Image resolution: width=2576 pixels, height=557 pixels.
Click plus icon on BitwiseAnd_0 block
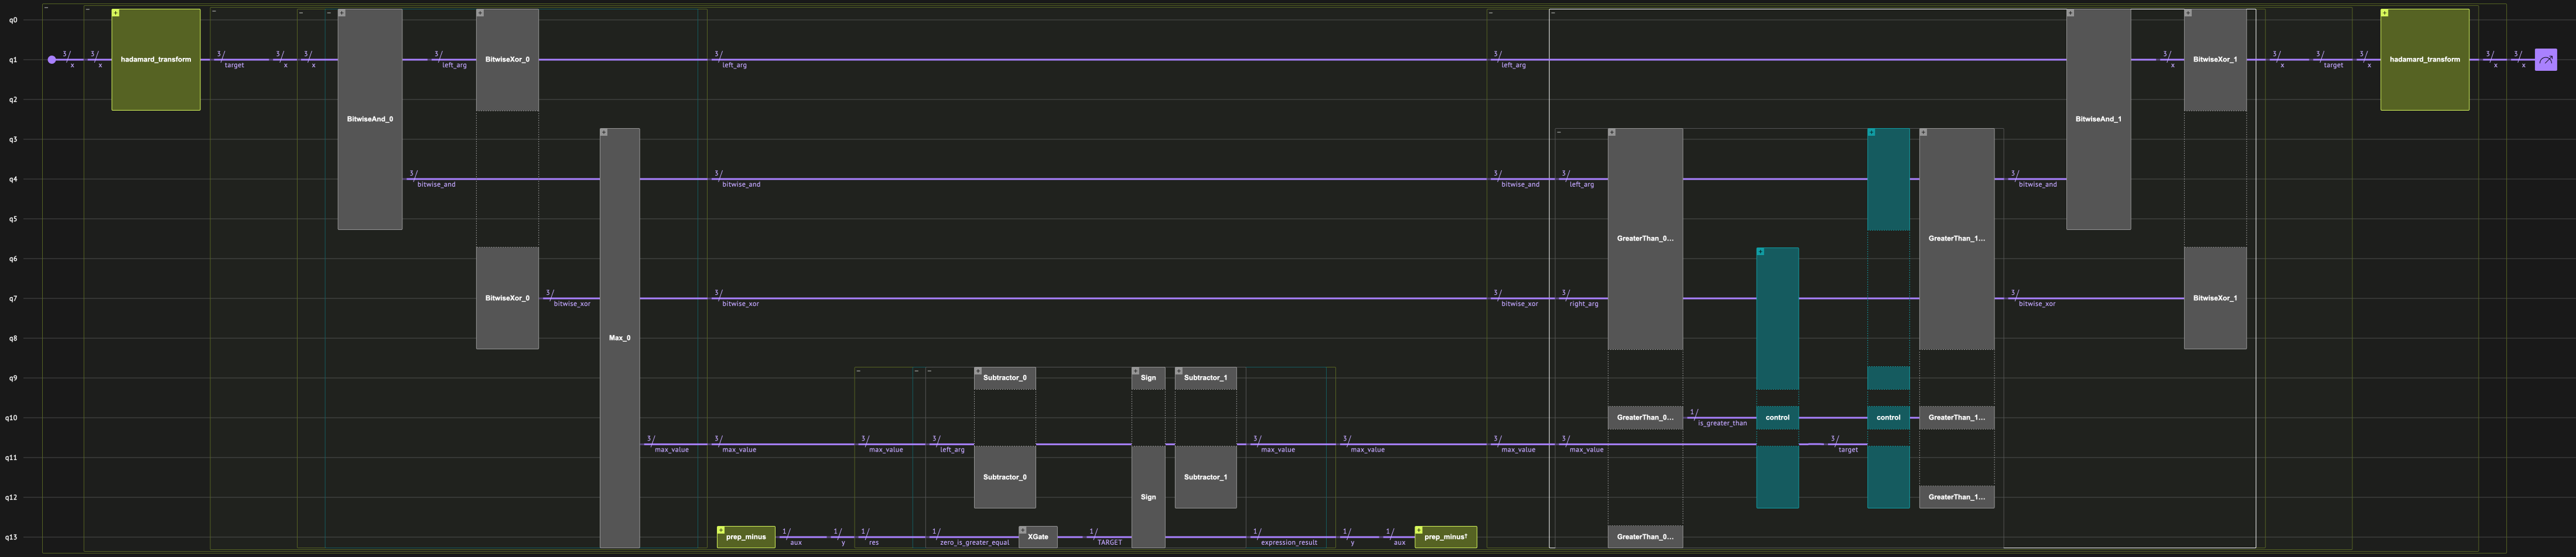(342, 13)
